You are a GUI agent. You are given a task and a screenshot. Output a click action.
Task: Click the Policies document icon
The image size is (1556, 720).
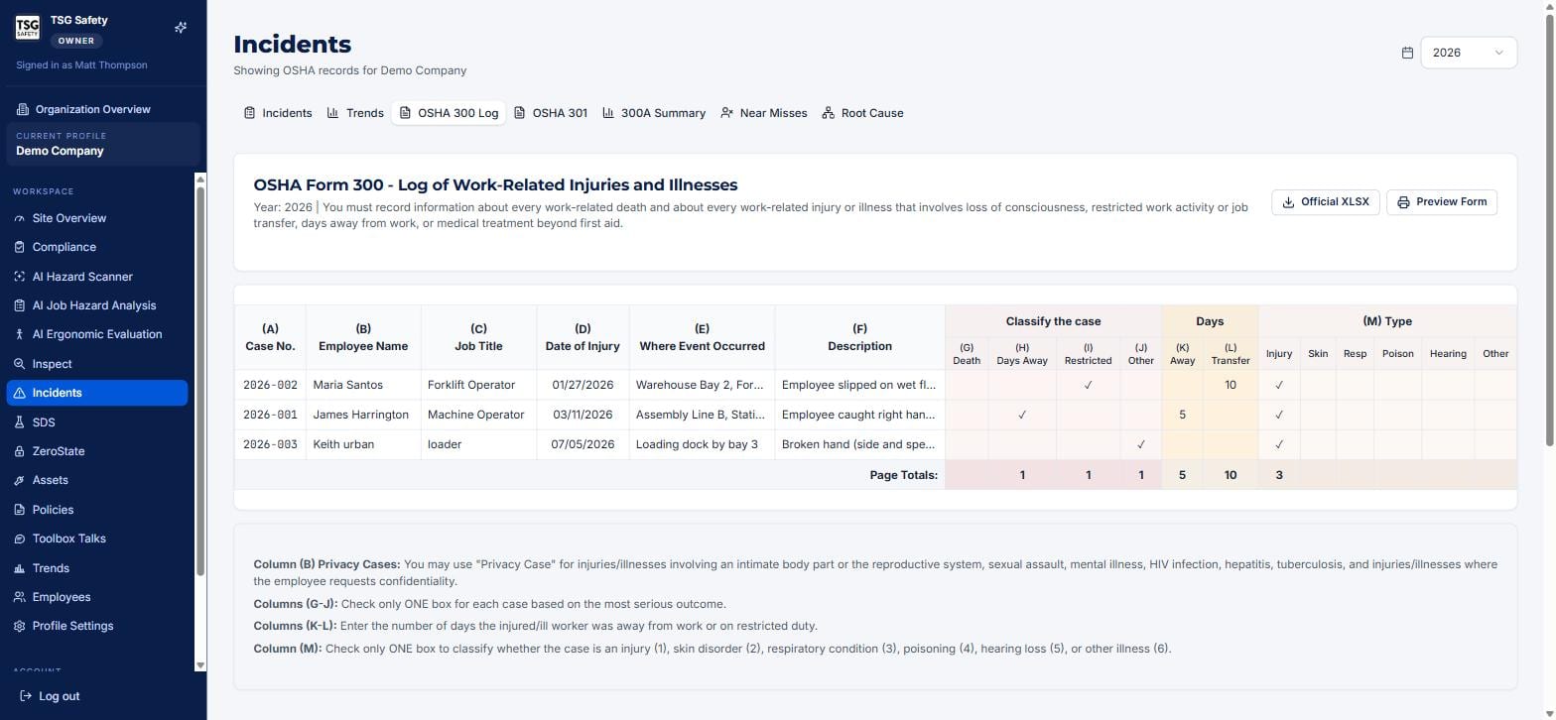(19, 510)
